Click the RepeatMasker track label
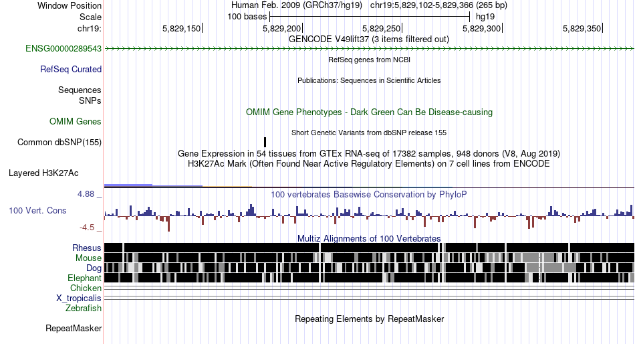Screen dimensions: 635x344 (74, 328)
